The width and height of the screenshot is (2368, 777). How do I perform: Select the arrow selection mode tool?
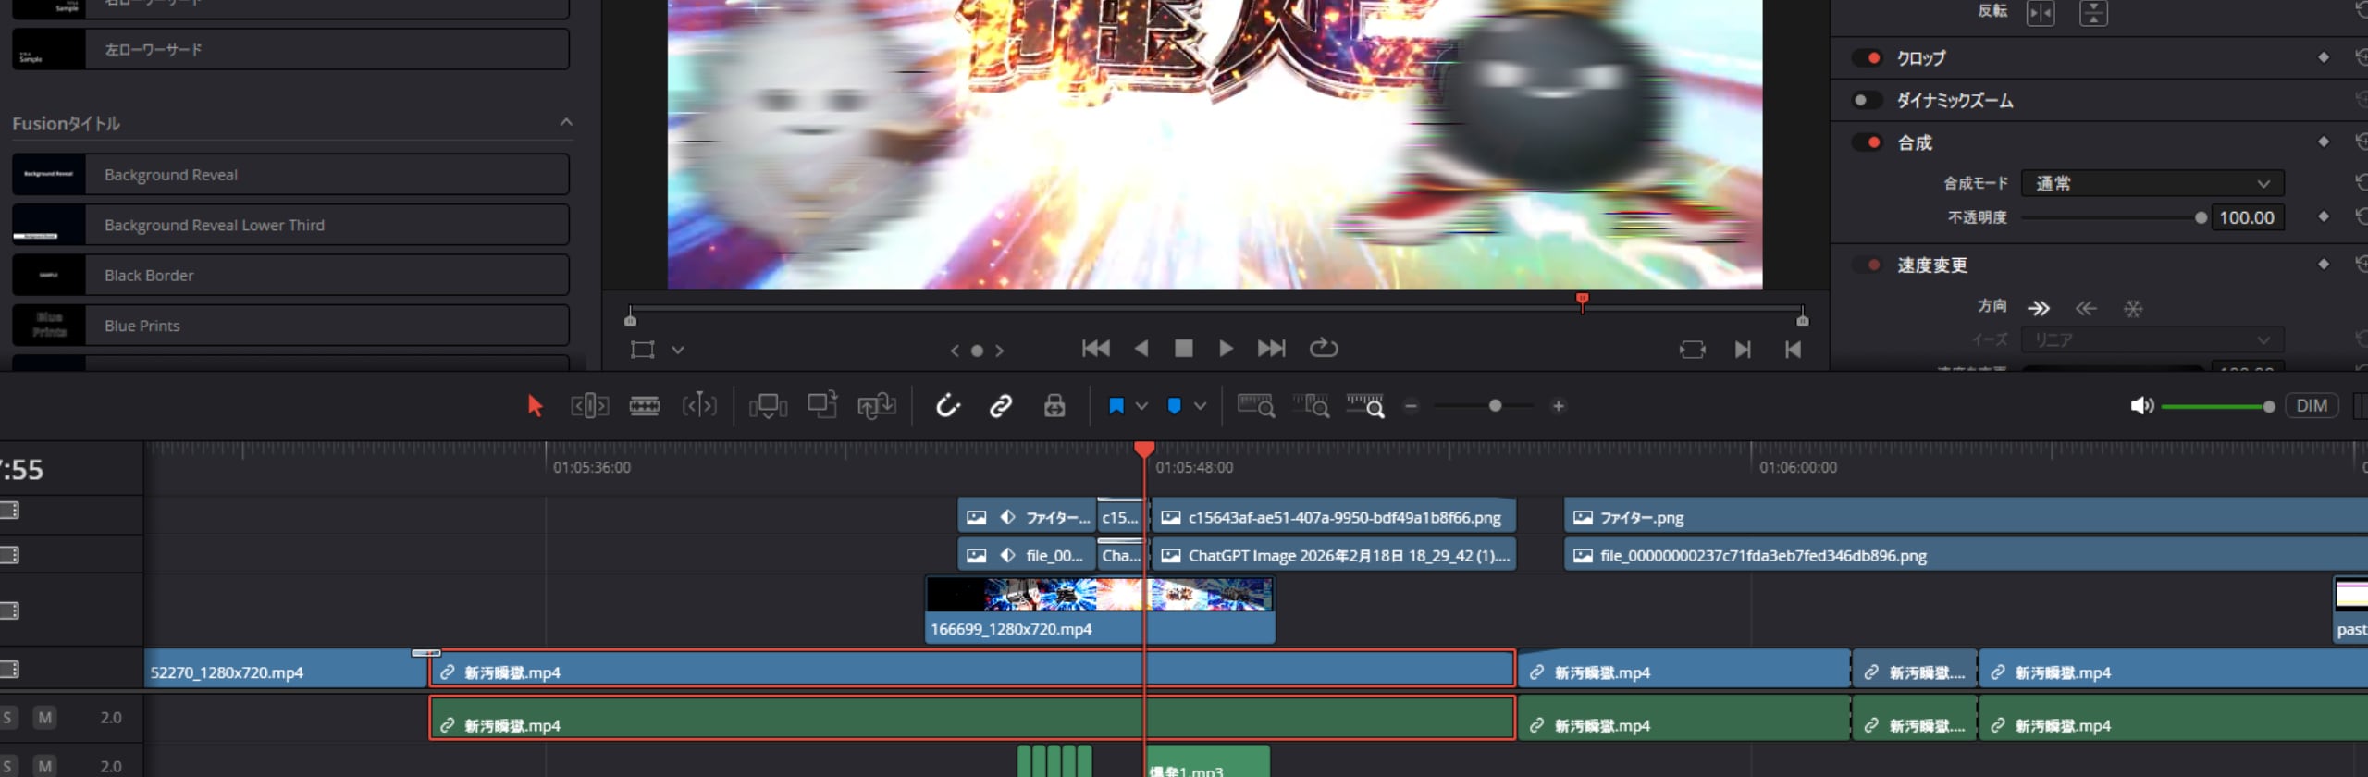(x=535, y=406)
